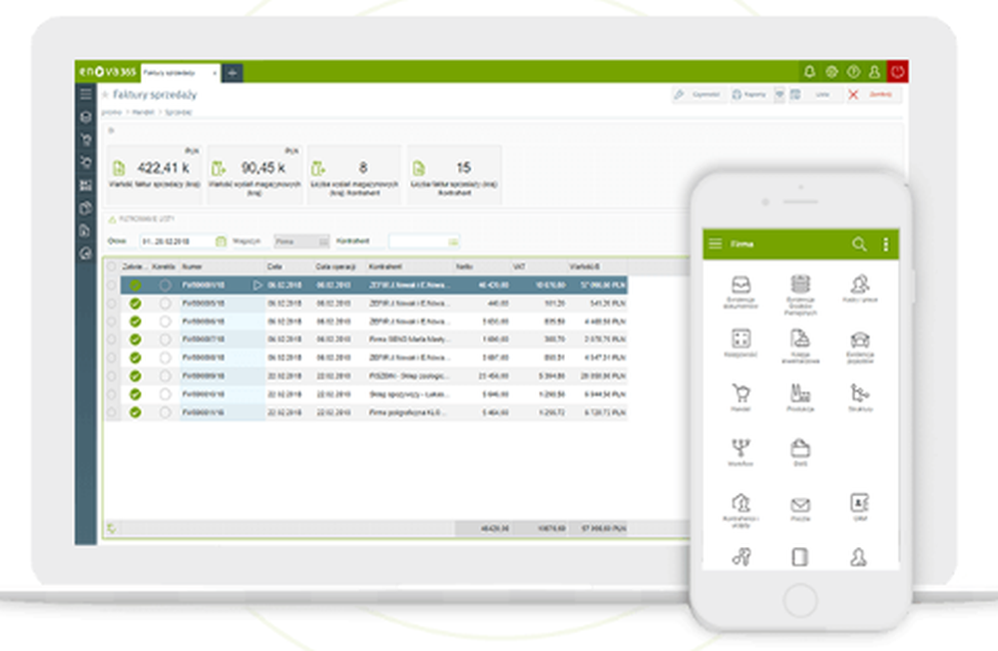
Task: Toggle green approved check in Firma SENO row
Action: [x=135, y=339]
